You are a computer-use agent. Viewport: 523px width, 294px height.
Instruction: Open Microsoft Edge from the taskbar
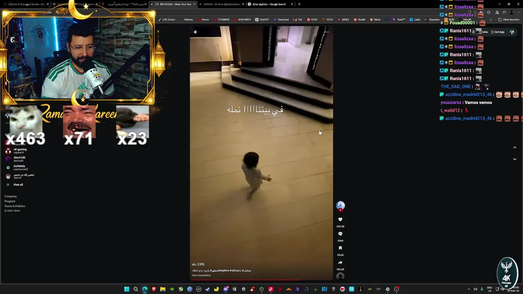(x=145, y=289)
